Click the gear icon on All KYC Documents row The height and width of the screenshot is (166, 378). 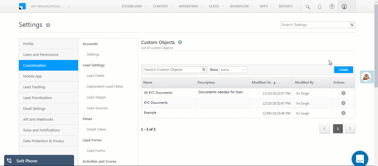pyautogui.click(x=343, y=93)
